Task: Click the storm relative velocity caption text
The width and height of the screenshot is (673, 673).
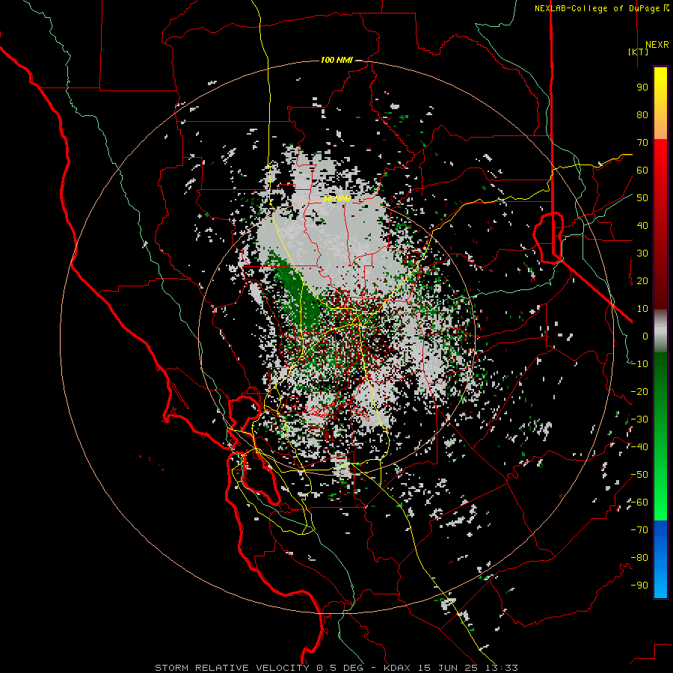Action: (x=336, y=668)
